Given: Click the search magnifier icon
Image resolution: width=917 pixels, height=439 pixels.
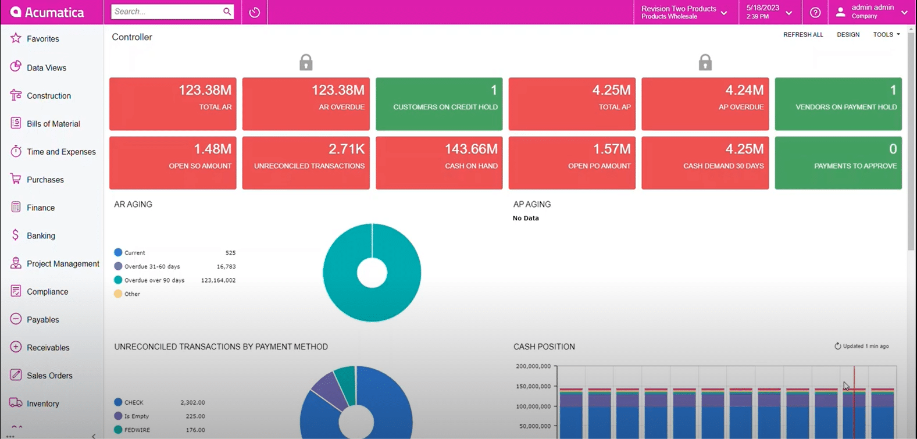Looking at the screenshot, I should 227,12.
